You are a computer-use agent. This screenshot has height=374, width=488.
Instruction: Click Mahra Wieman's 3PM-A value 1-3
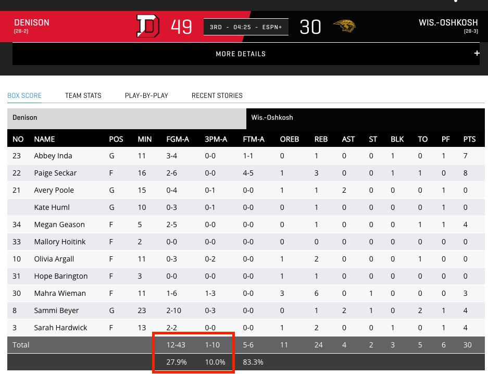(x=210, y=293)
